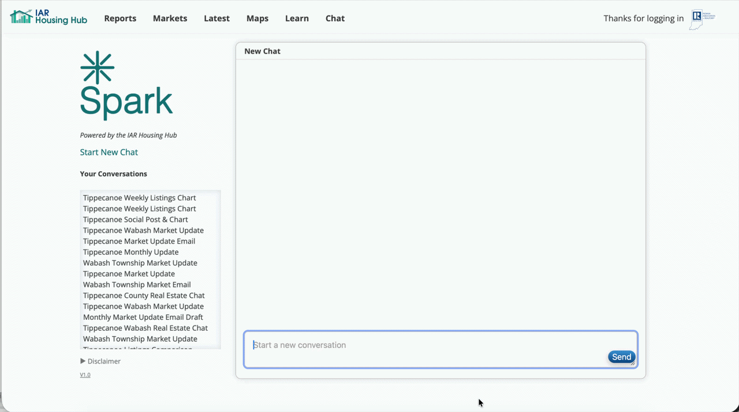Open the Reports menu item

pos(120,18)
